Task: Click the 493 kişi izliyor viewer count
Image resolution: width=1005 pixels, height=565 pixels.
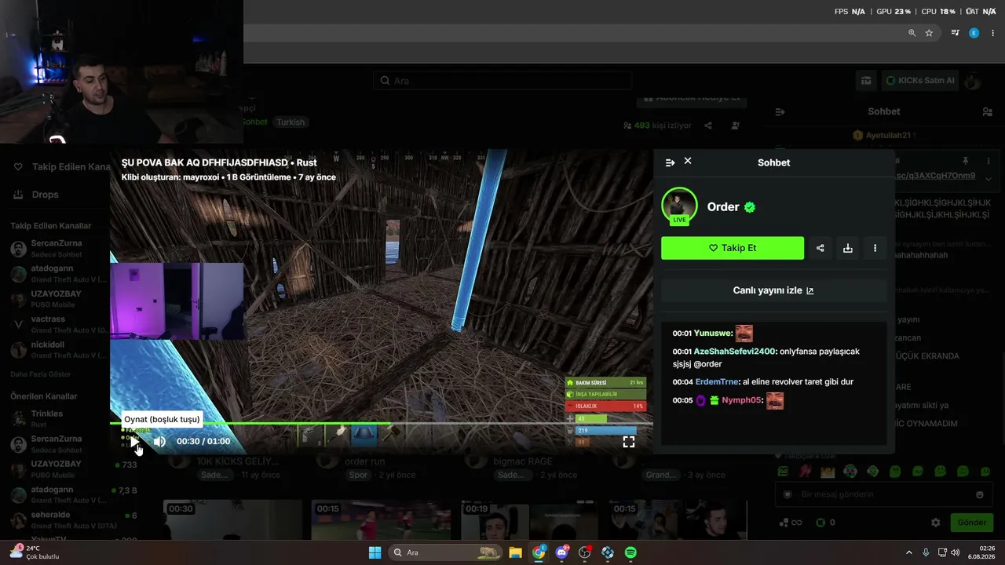Action: click(x=657, y=126)
